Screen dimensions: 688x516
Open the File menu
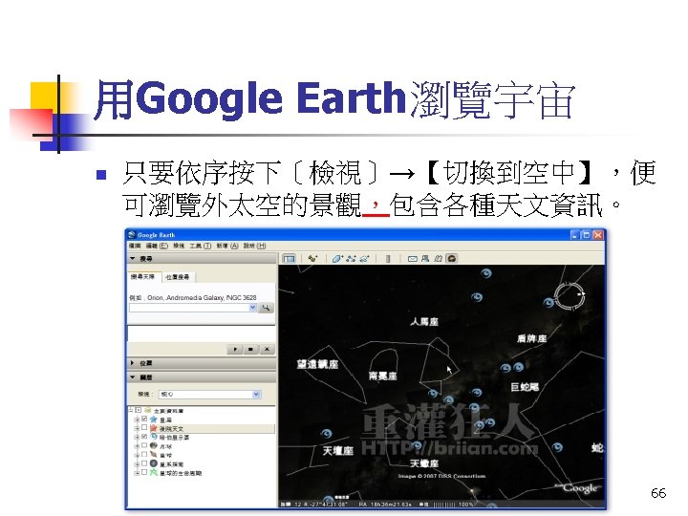click(135, 246)
